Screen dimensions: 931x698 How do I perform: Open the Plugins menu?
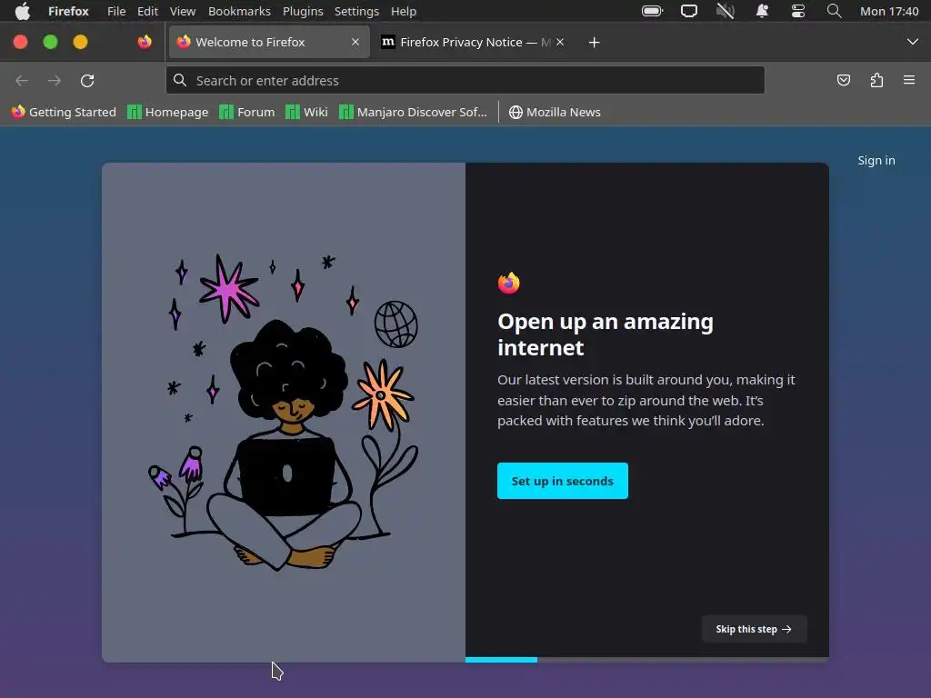(x=303, y=11)
